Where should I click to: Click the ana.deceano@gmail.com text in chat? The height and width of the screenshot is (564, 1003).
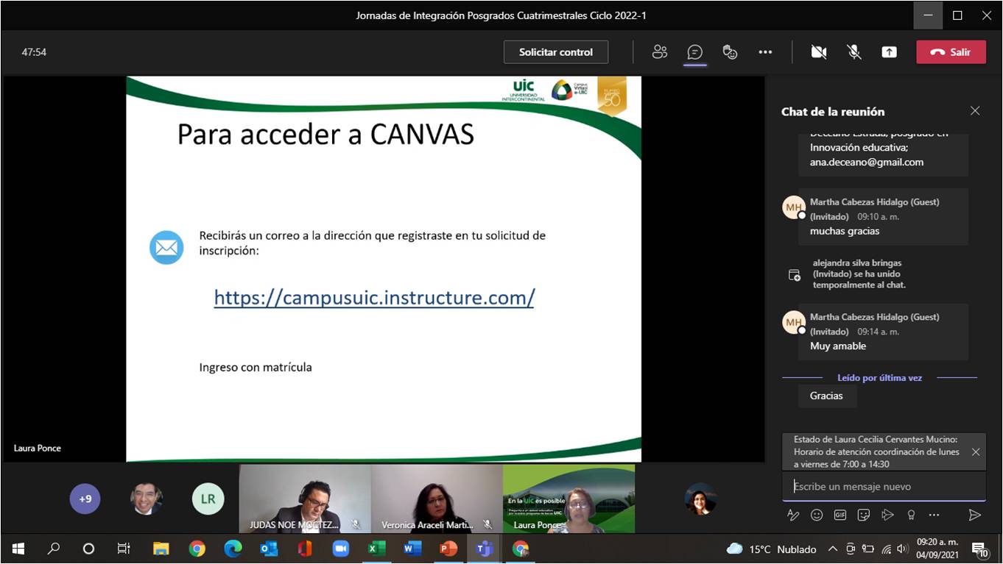click(x=867, y=162)
